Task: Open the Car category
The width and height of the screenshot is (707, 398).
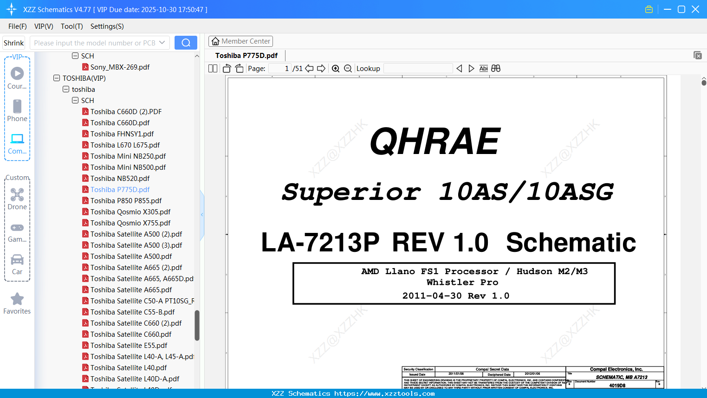Action: pos(17,264)
